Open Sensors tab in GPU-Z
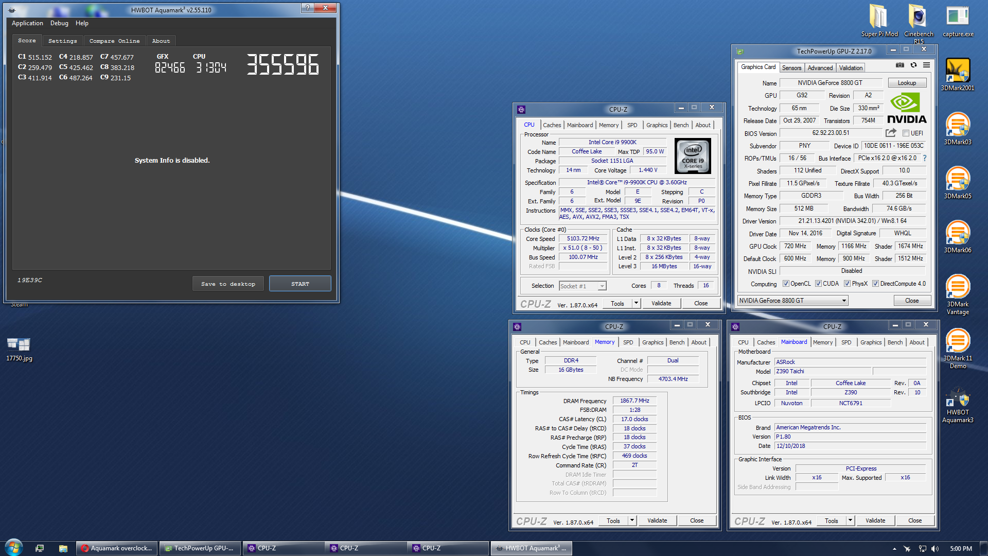Image resolution: width=988 pixels, height=556 pixels. [791, 68]
